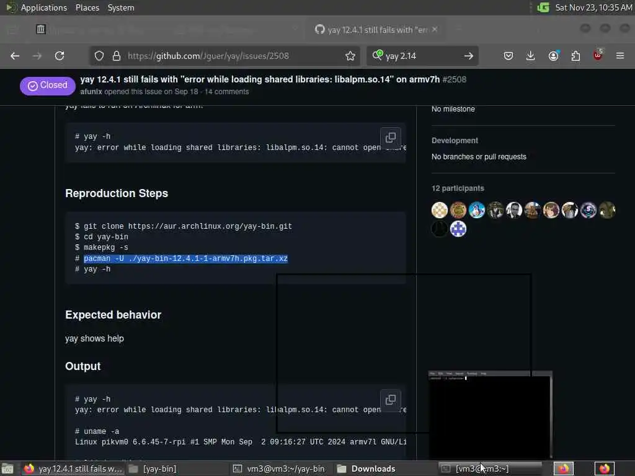Select the 'yay 12.4.1 still fails' browser tab

click(376, 30)
